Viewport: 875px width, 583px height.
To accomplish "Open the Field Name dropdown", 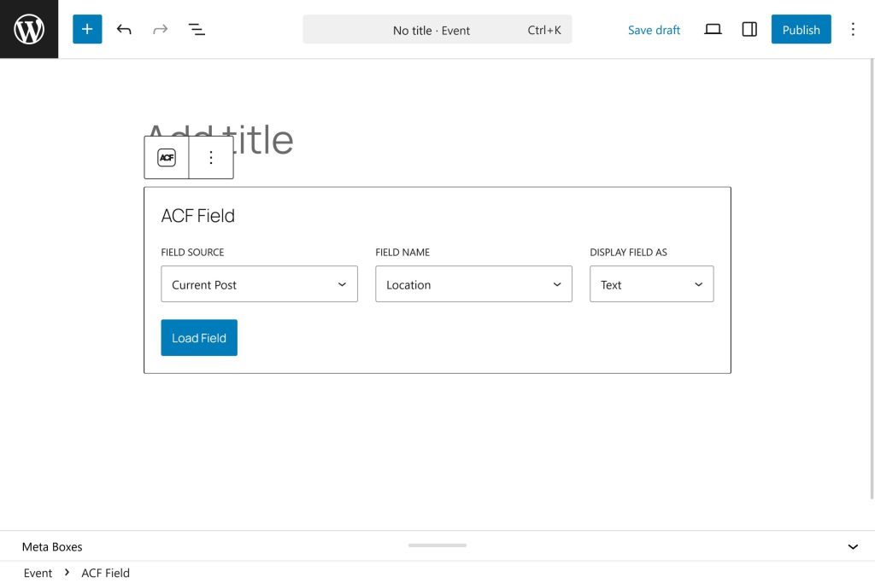I will 473,284.
